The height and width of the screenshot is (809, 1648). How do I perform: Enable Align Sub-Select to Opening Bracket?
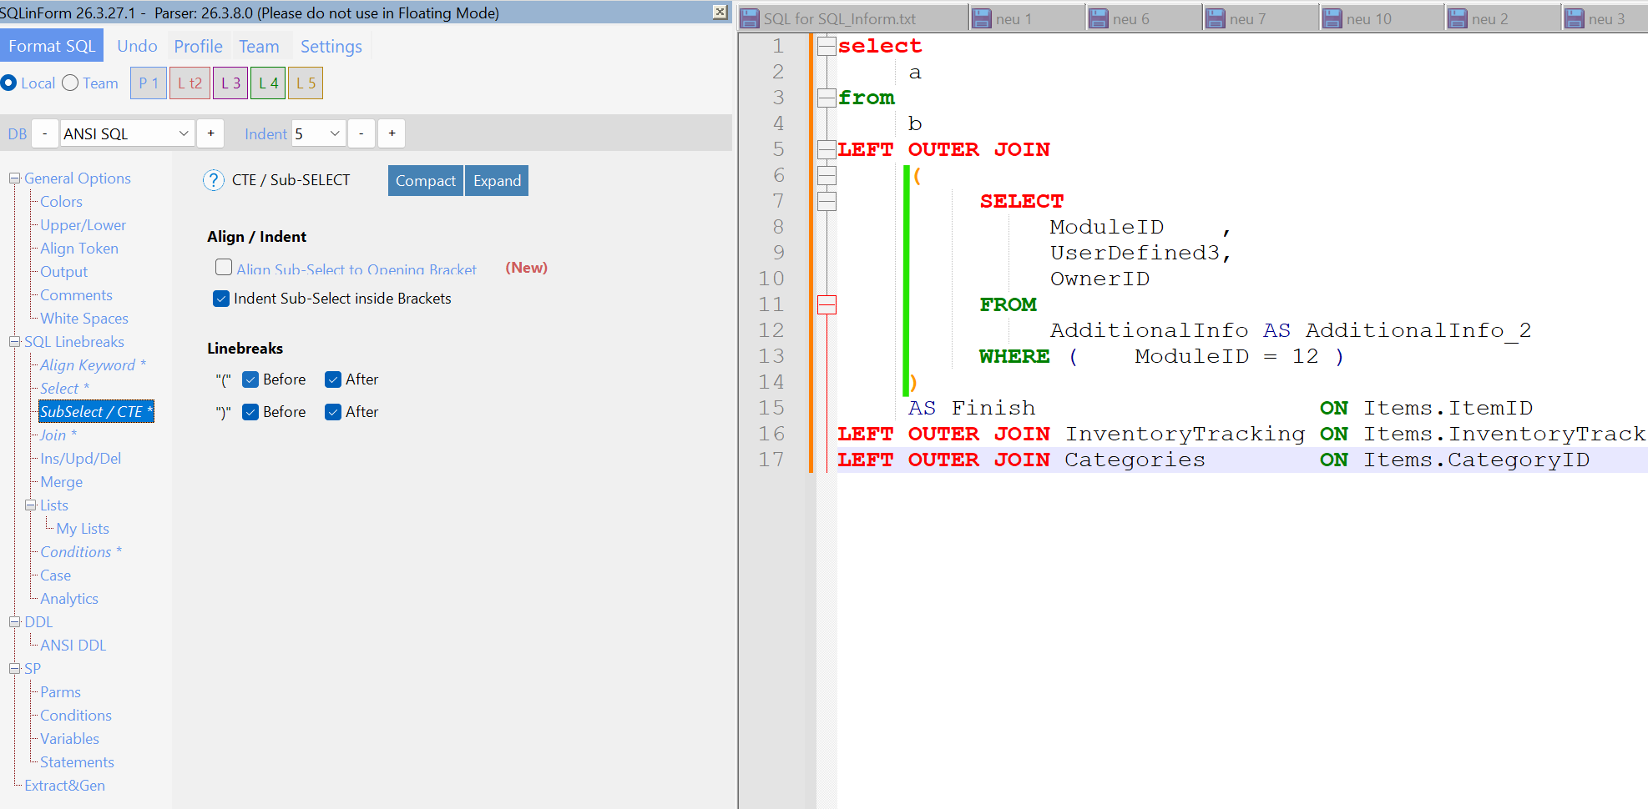[x=224, y=268]
